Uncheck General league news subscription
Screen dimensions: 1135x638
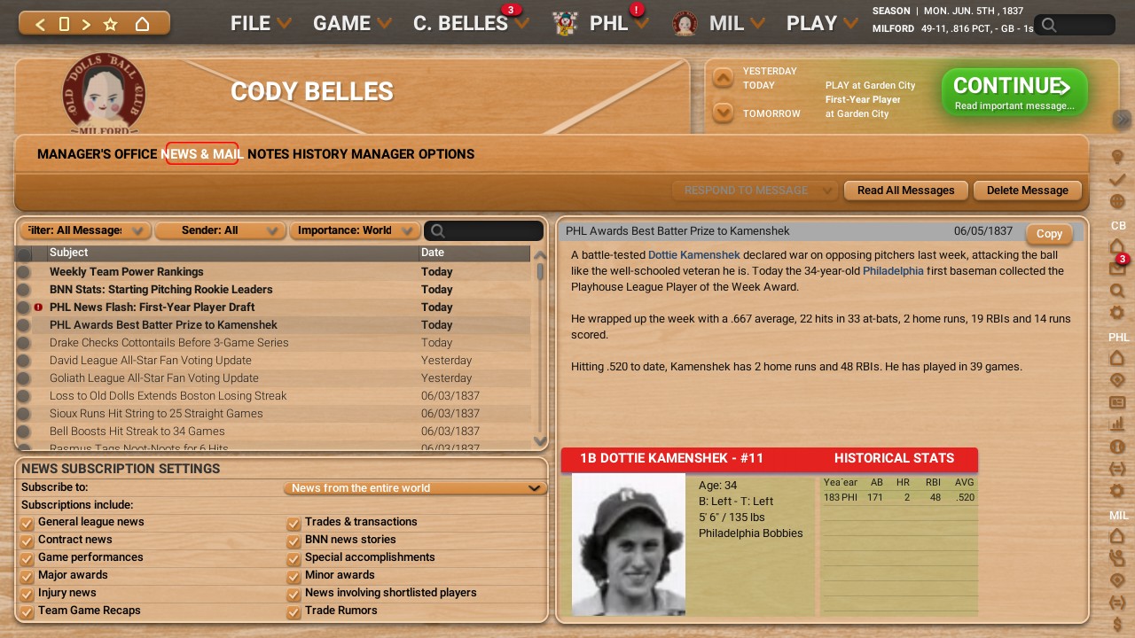tap(27, 523)
